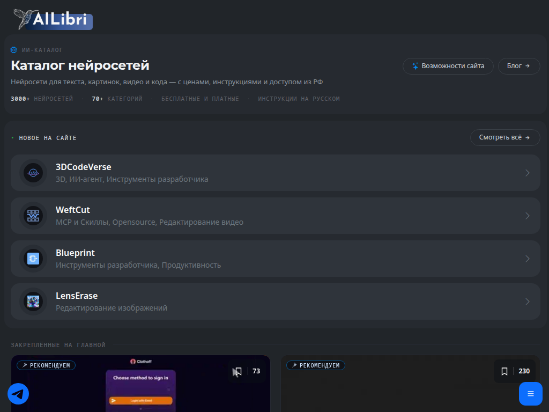Viewport: 549px width, 412px height.
Task: Click the Смотреть всё button
Action: 505,138
